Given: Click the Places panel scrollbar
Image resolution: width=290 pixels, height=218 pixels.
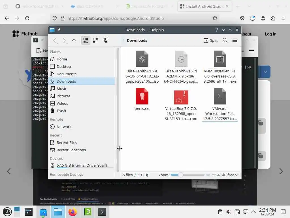Looking at the screenshot, I should pos(118,110).
